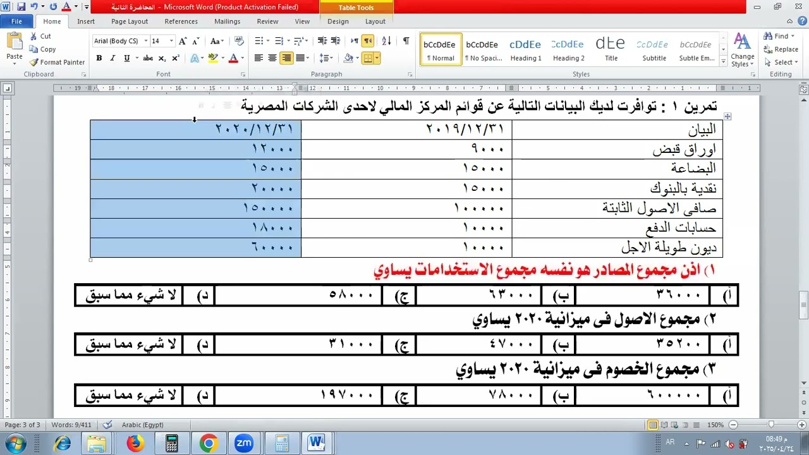Switch to Web Layout view
Image resolution: width=809 pixels, height=455 pixels.
tap(676, 425)
